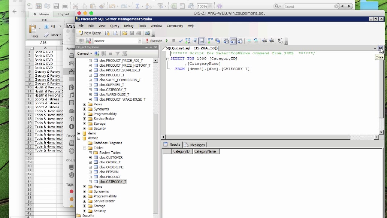Click the Save floppy disk icon in SSMS toolbar
The height and width of the screenshot is (218, 387).
(x=132, y=33)
